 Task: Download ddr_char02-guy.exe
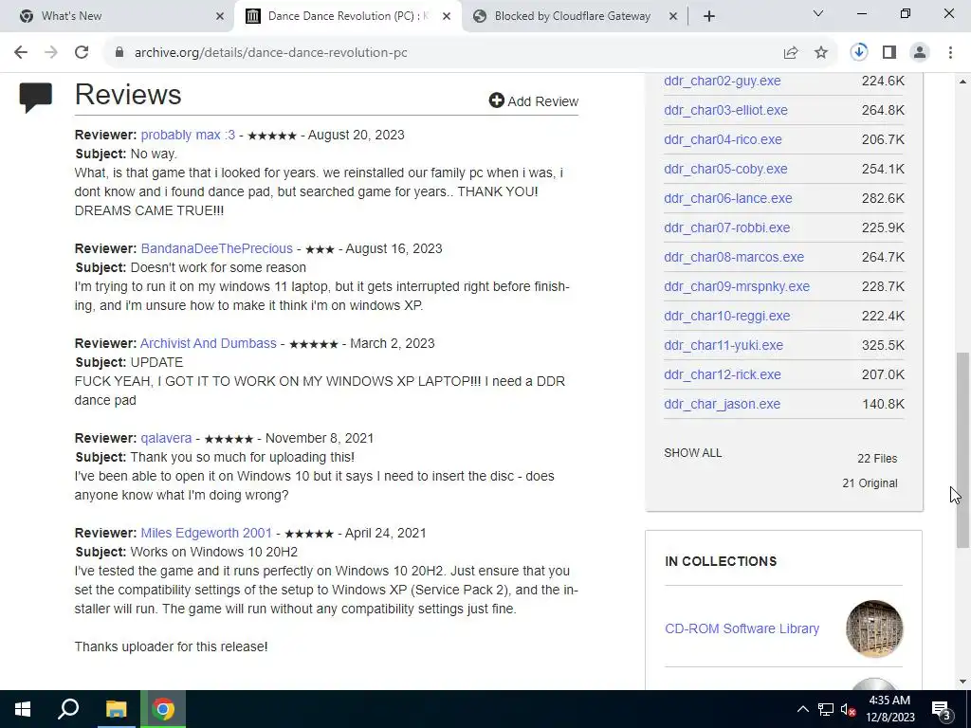click(722, 81)
